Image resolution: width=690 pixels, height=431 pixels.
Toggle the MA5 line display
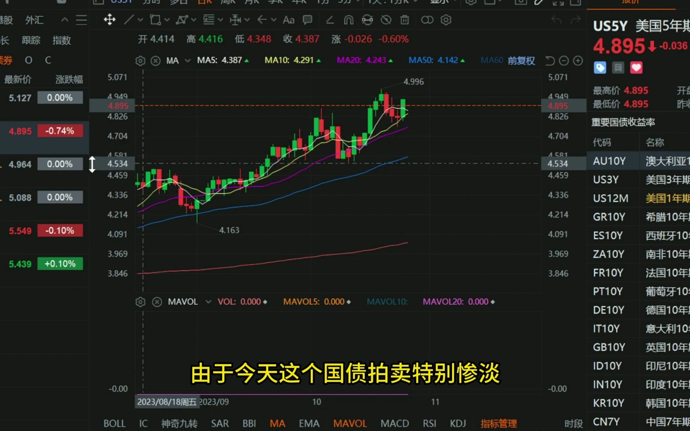click(x=223, y=60)
